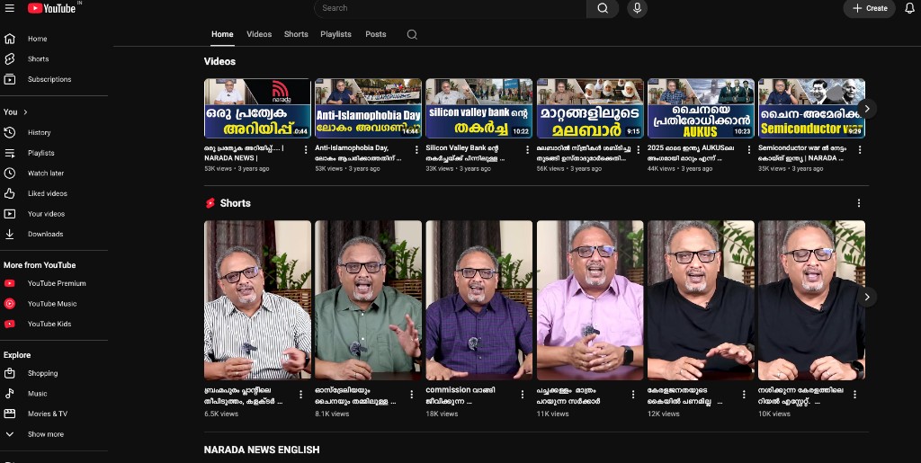The width and height of the screenshot is (921, 463).
Task: Click the Liked videos thumbs-up icon
Action: pos(9,193)
